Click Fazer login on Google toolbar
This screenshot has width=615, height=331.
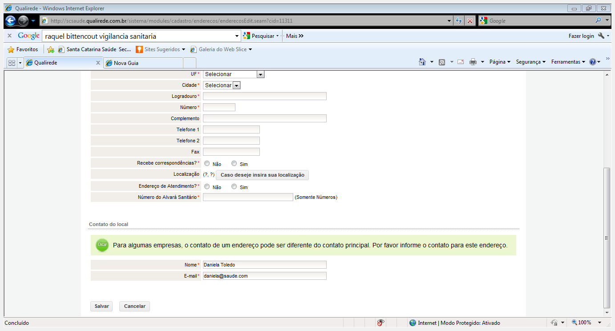[x=581, y=36]
